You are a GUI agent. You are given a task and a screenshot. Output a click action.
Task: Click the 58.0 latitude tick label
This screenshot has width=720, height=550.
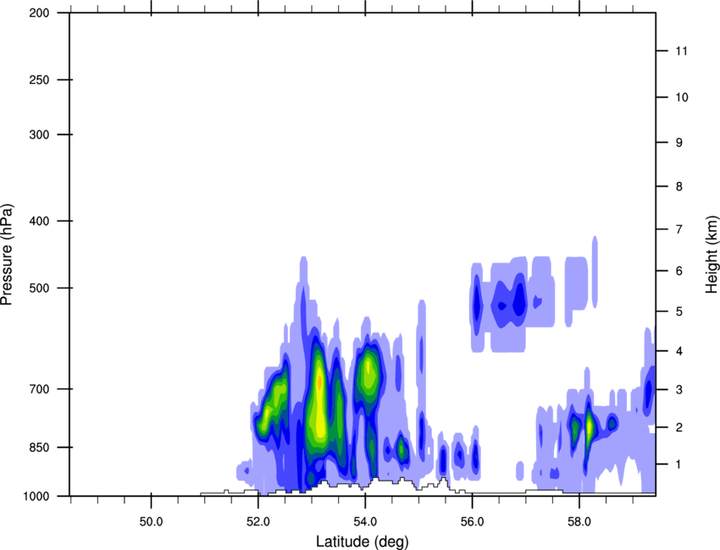579,522
